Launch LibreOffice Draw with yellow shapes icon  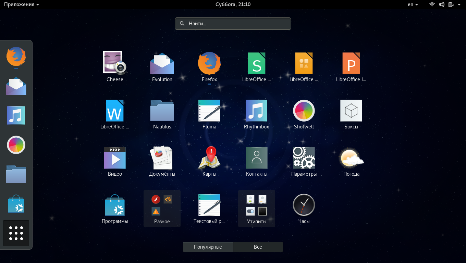304,66
